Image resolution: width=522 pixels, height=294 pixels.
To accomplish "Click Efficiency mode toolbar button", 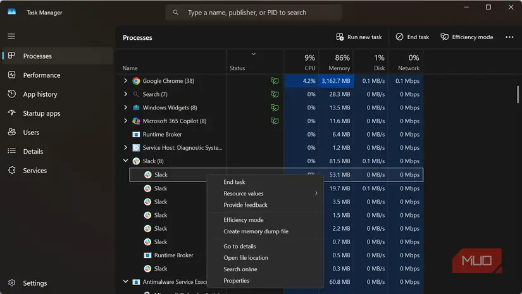I will (x=467, y=37).
